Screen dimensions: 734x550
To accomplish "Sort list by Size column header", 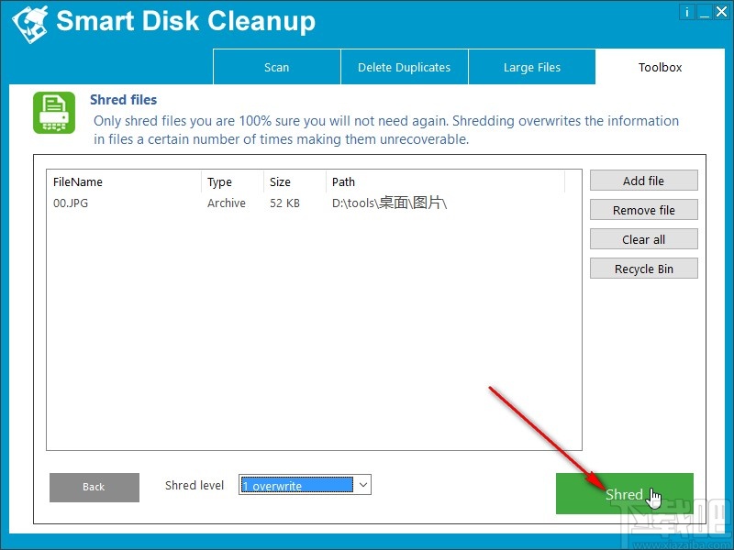I will [295, 181].
